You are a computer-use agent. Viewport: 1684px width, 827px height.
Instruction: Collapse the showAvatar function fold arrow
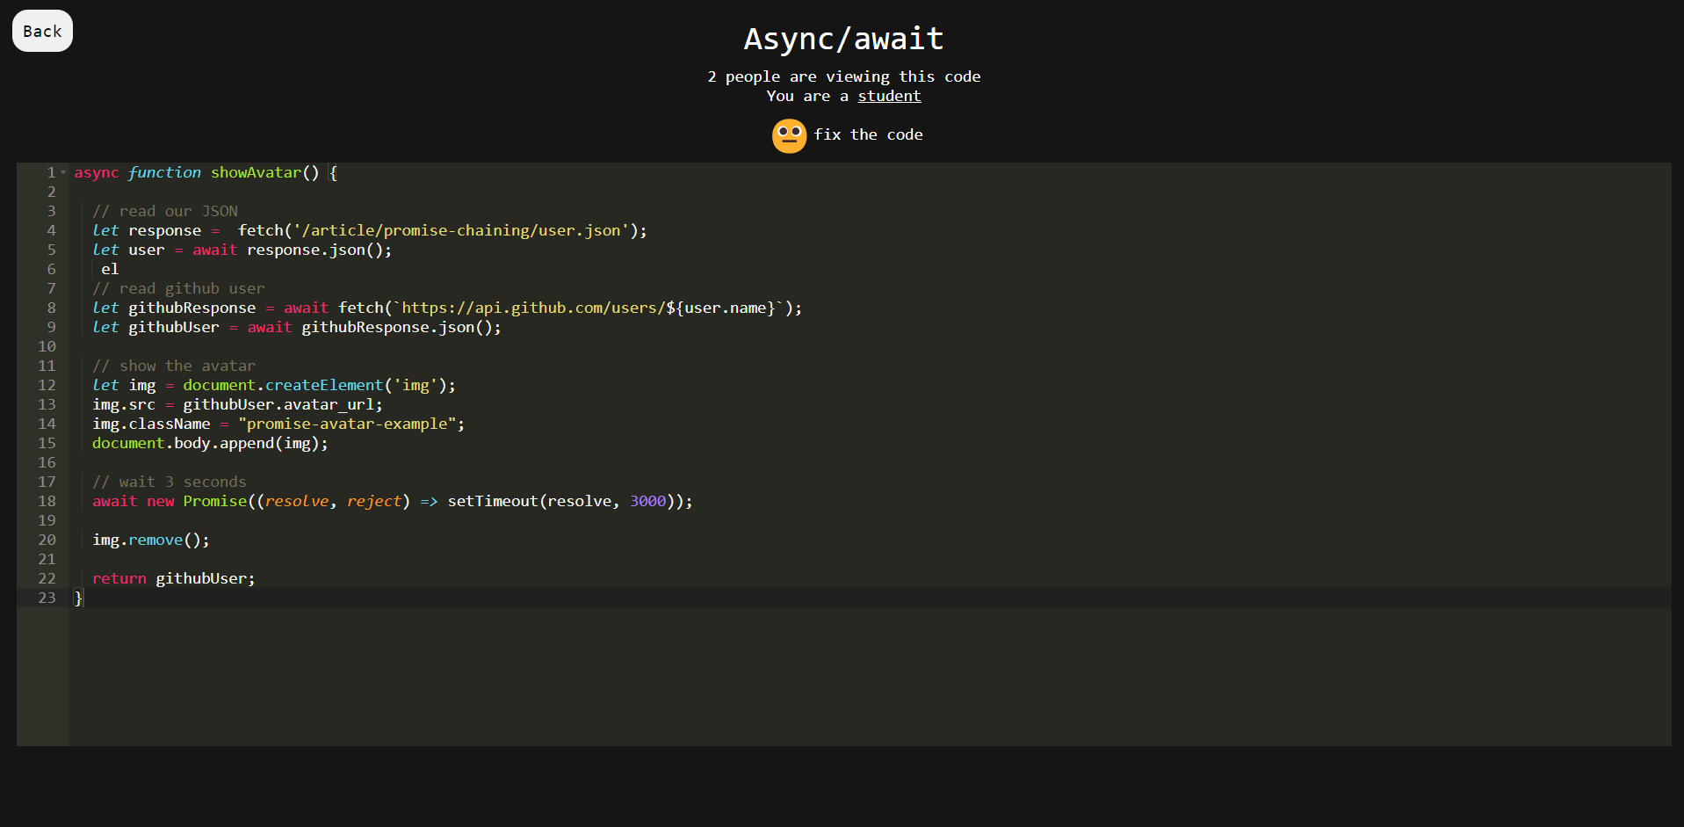(63, 172)
